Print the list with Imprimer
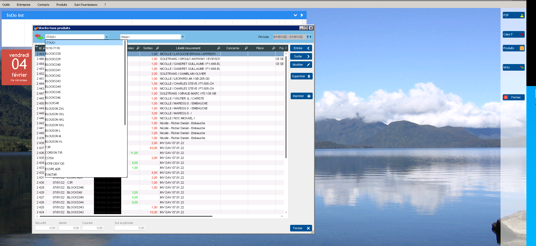Screen dimensions: 536x246 pyautogui.click(x=301, y=96)
